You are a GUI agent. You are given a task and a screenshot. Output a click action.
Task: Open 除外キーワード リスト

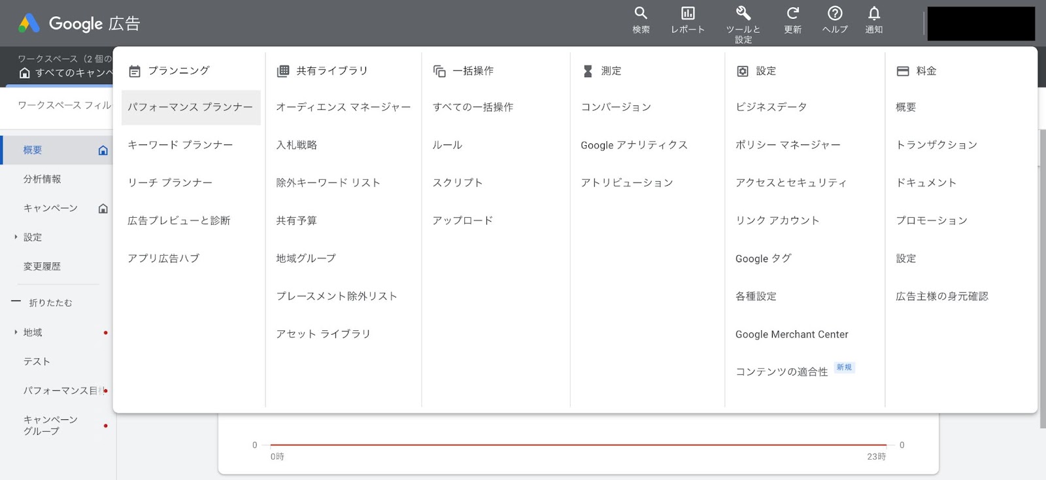tap(328, 183)
